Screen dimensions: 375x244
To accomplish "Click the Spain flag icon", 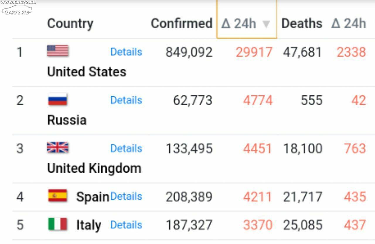I will click(x=58, y=195).
